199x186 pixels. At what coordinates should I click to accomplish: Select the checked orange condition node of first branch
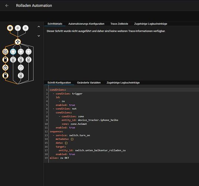tap(5, 52)
